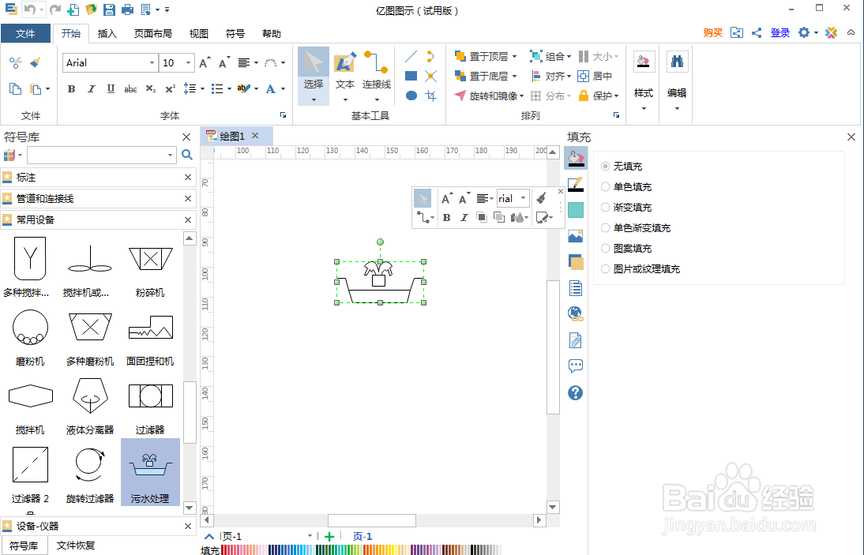864x555 pixels.
Task: Open the font size dropdown
Action: click(x=186, y=62)
